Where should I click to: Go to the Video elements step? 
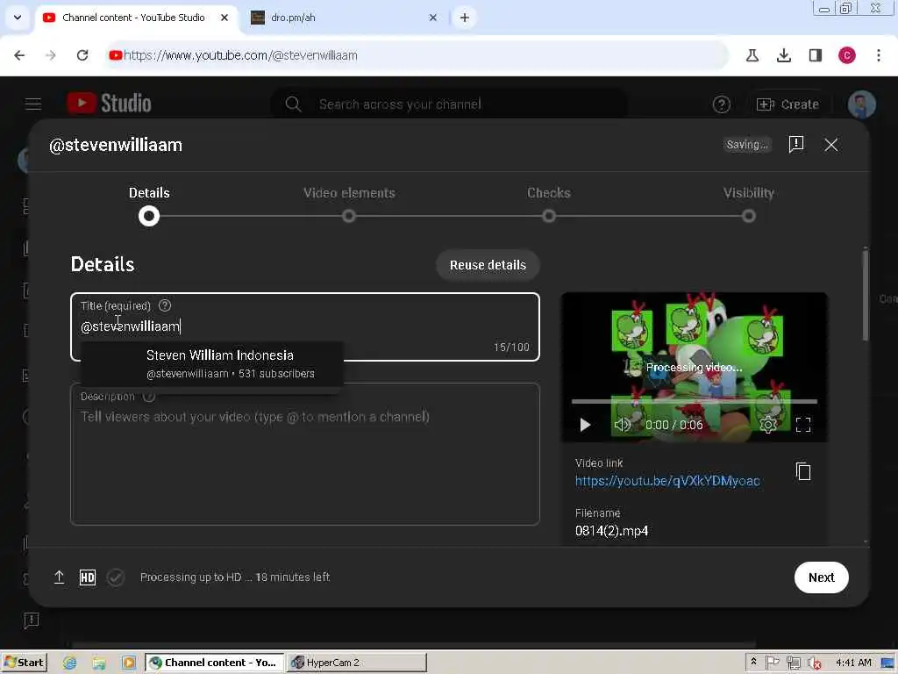click(349, 204)
